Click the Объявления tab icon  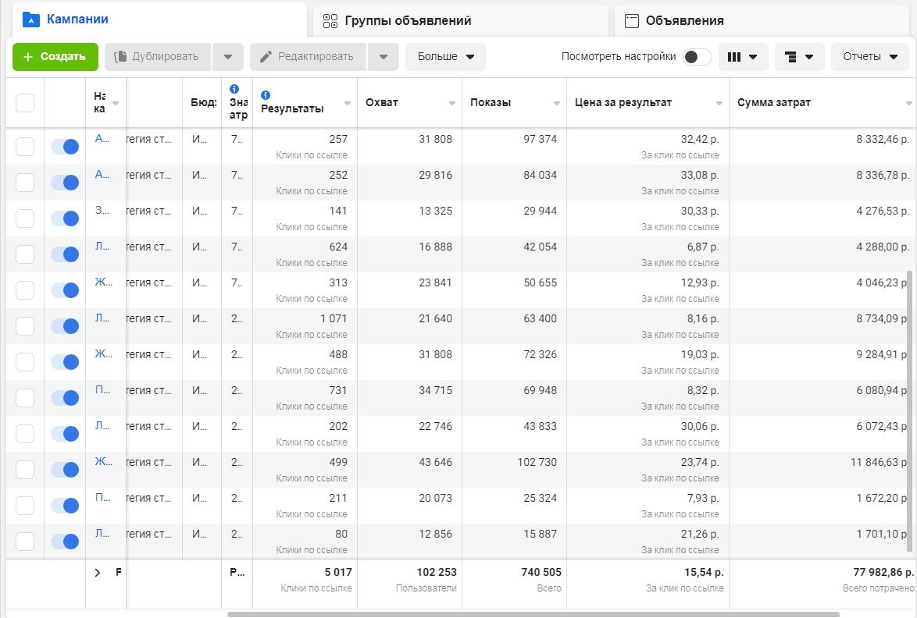(632, 21)
